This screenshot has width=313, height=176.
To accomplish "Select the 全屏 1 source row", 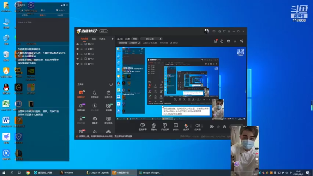I will (x=95, y=49).
